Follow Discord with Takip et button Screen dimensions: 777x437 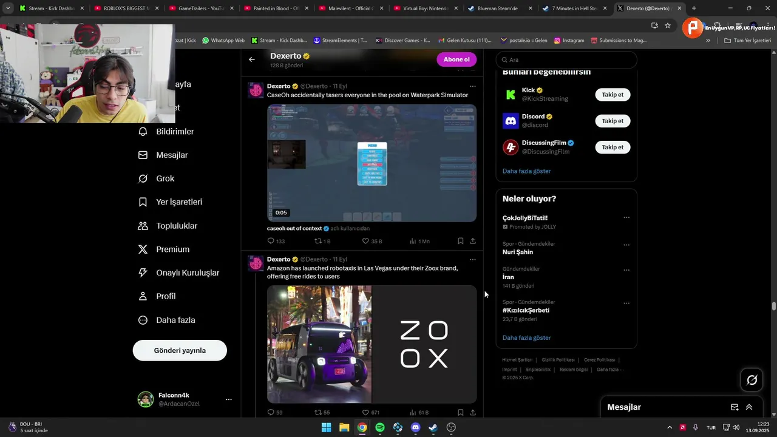pos(612,121)
